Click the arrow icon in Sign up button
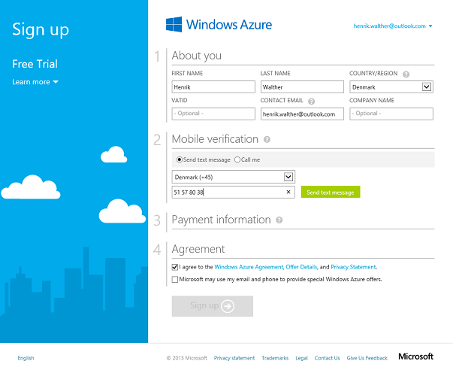453x367 pixels. (228, 306)
